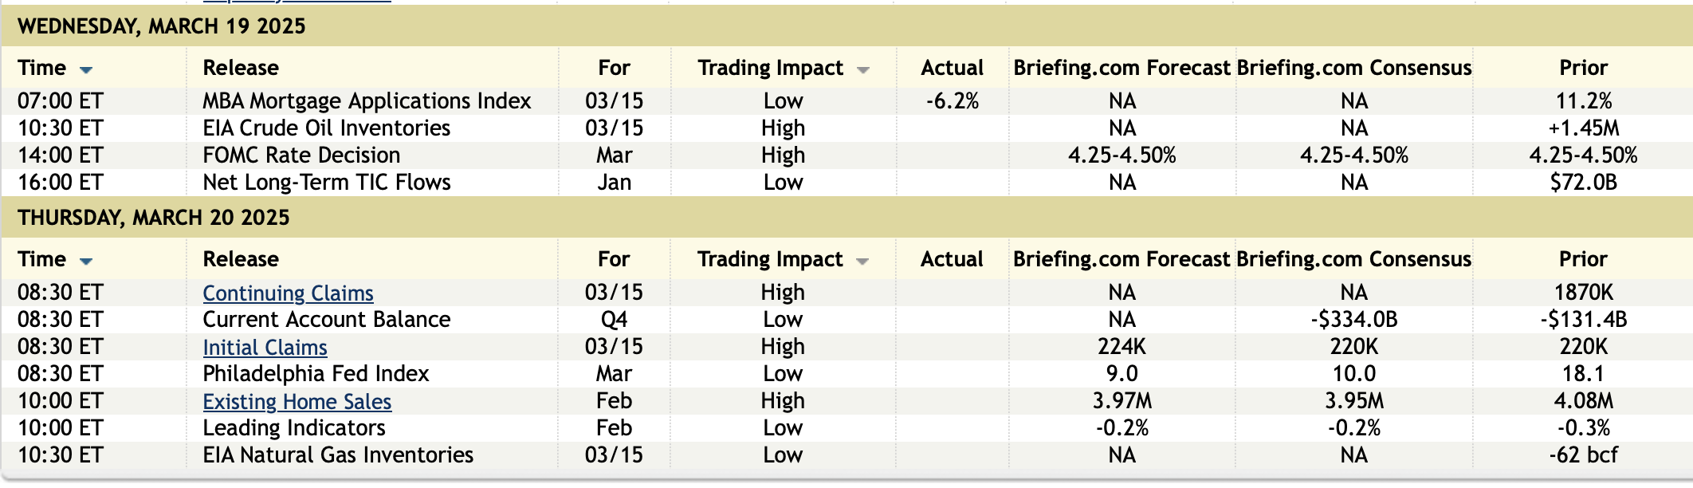The width and height of the screenshot is (1693, 488).
Task: Select the EIA Crude Oil Inventories row
Action: click(326, 128)
